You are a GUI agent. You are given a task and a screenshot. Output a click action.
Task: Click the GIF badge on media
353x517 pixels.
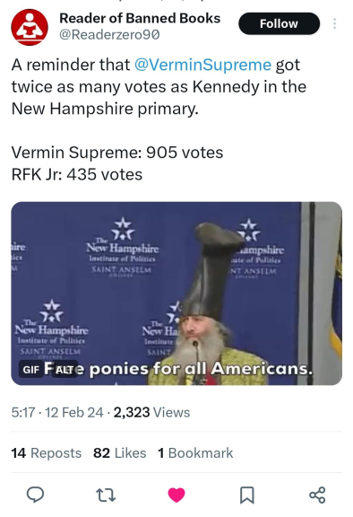(x=31, y=369)
